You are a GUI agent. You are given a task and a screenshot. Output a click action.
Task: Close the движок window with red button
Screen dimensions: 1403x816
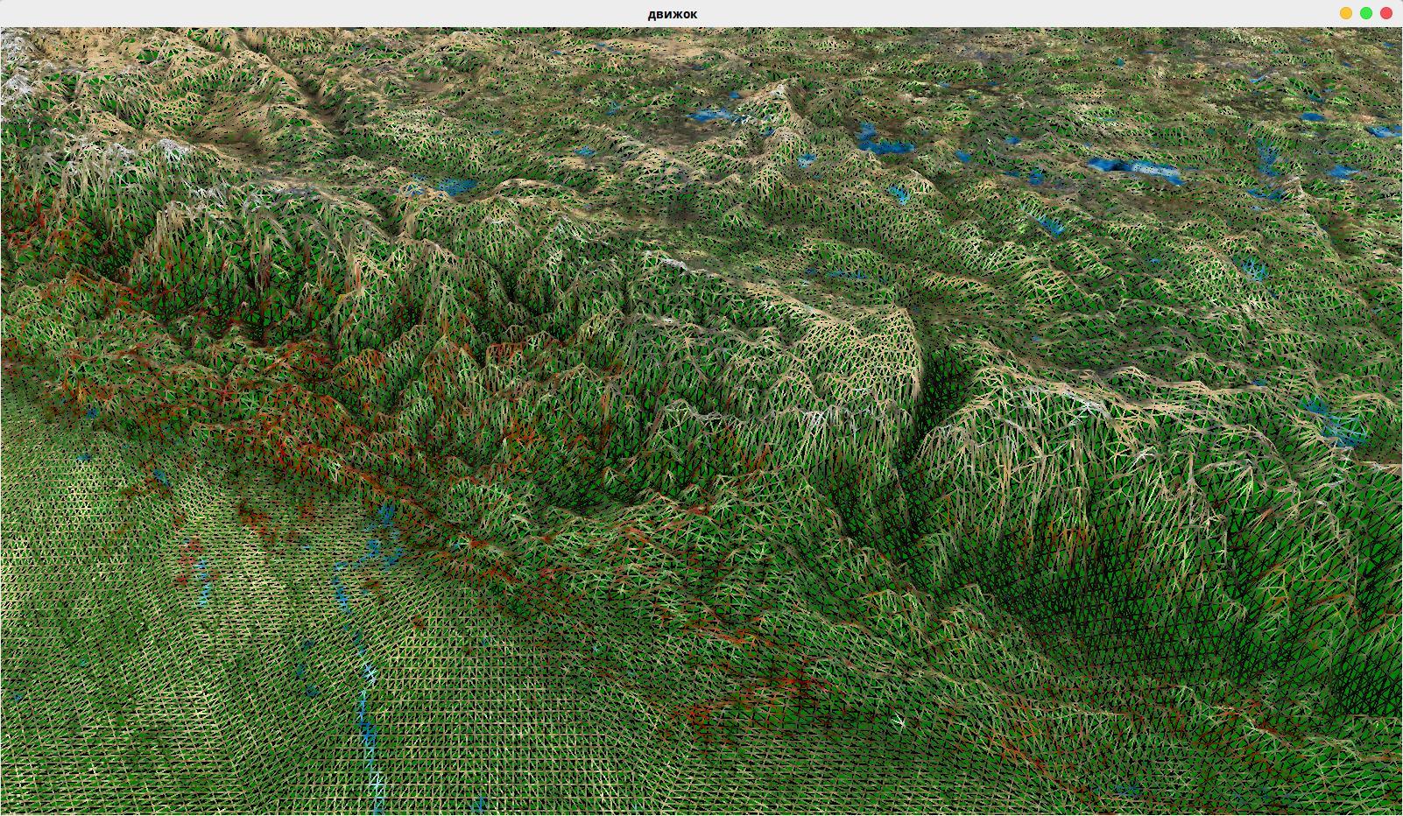[1386, 13]
